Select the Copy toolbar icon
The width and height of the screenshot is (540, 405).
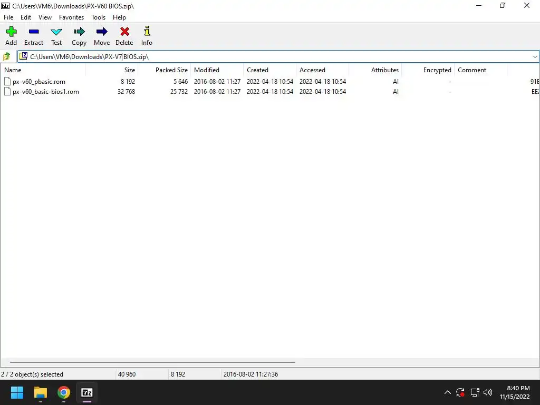[79, 32]
